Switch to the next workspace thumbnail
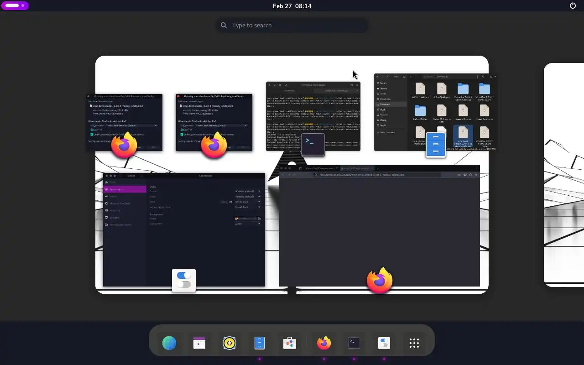Screen dimensions: 584x365 coord(564,175)
